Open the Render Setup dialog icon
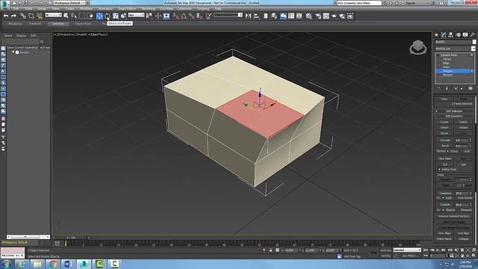This screenshot has width=478, height=269. tap(318, 16)
